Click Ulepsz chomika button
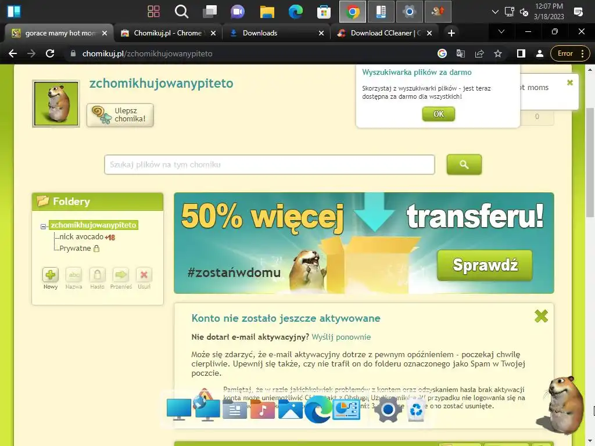 pyautogui.click(x=120, y=115)
